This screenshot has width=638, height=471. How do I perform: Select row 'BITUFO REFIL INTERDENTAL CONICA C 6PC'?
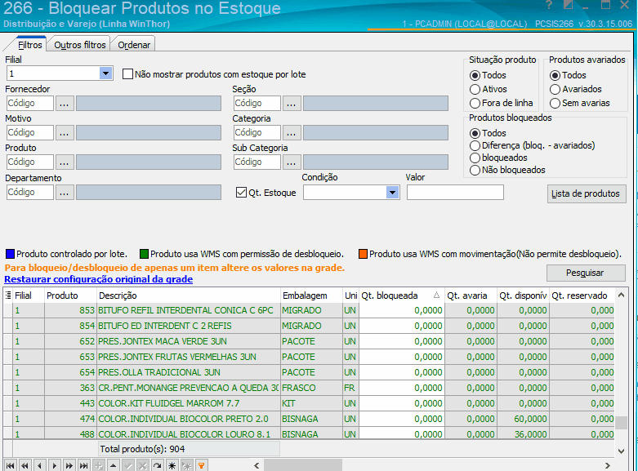click(x=309, y=310)
